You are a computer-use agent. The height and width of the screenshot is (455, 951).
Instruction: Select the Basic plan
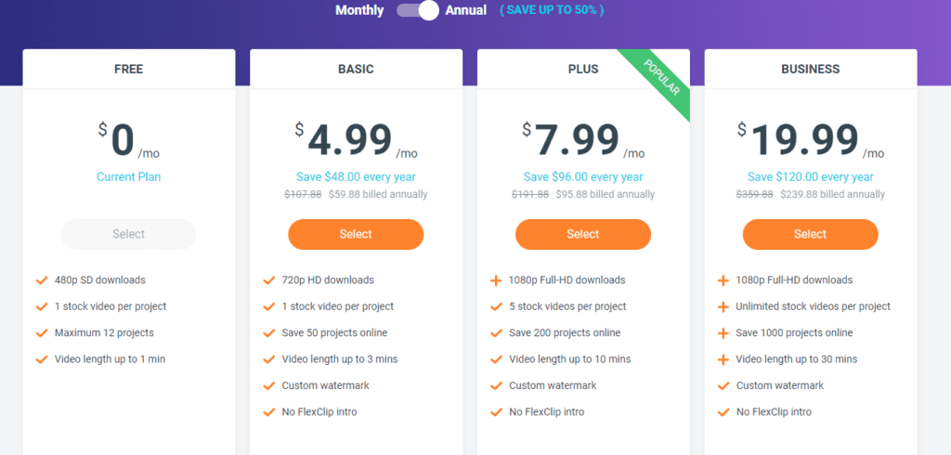pos(356,234)
